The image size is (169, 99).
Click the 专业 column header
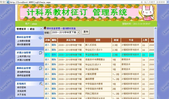tap(131, 40)
